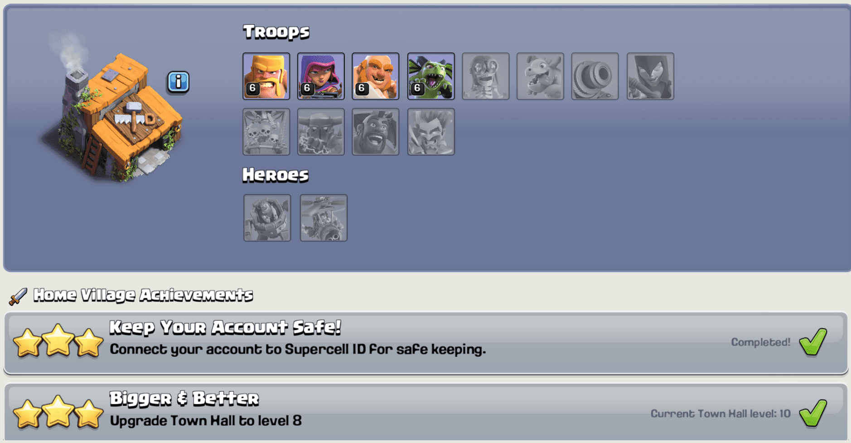Tap the locked Cannon Cart troop icon
Image resolution: width=851 pixels, height=443 pixels.
point(595,76)
